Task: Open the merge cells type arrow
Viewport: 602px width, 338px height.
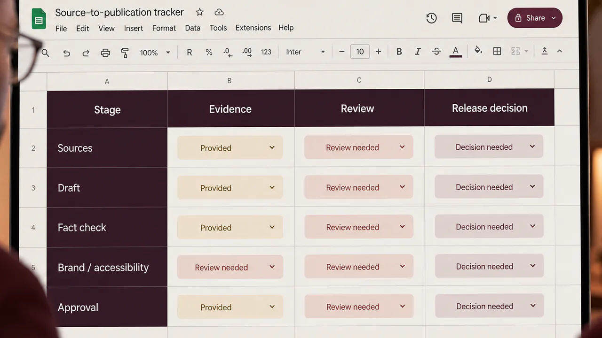Action: (526, 51)
